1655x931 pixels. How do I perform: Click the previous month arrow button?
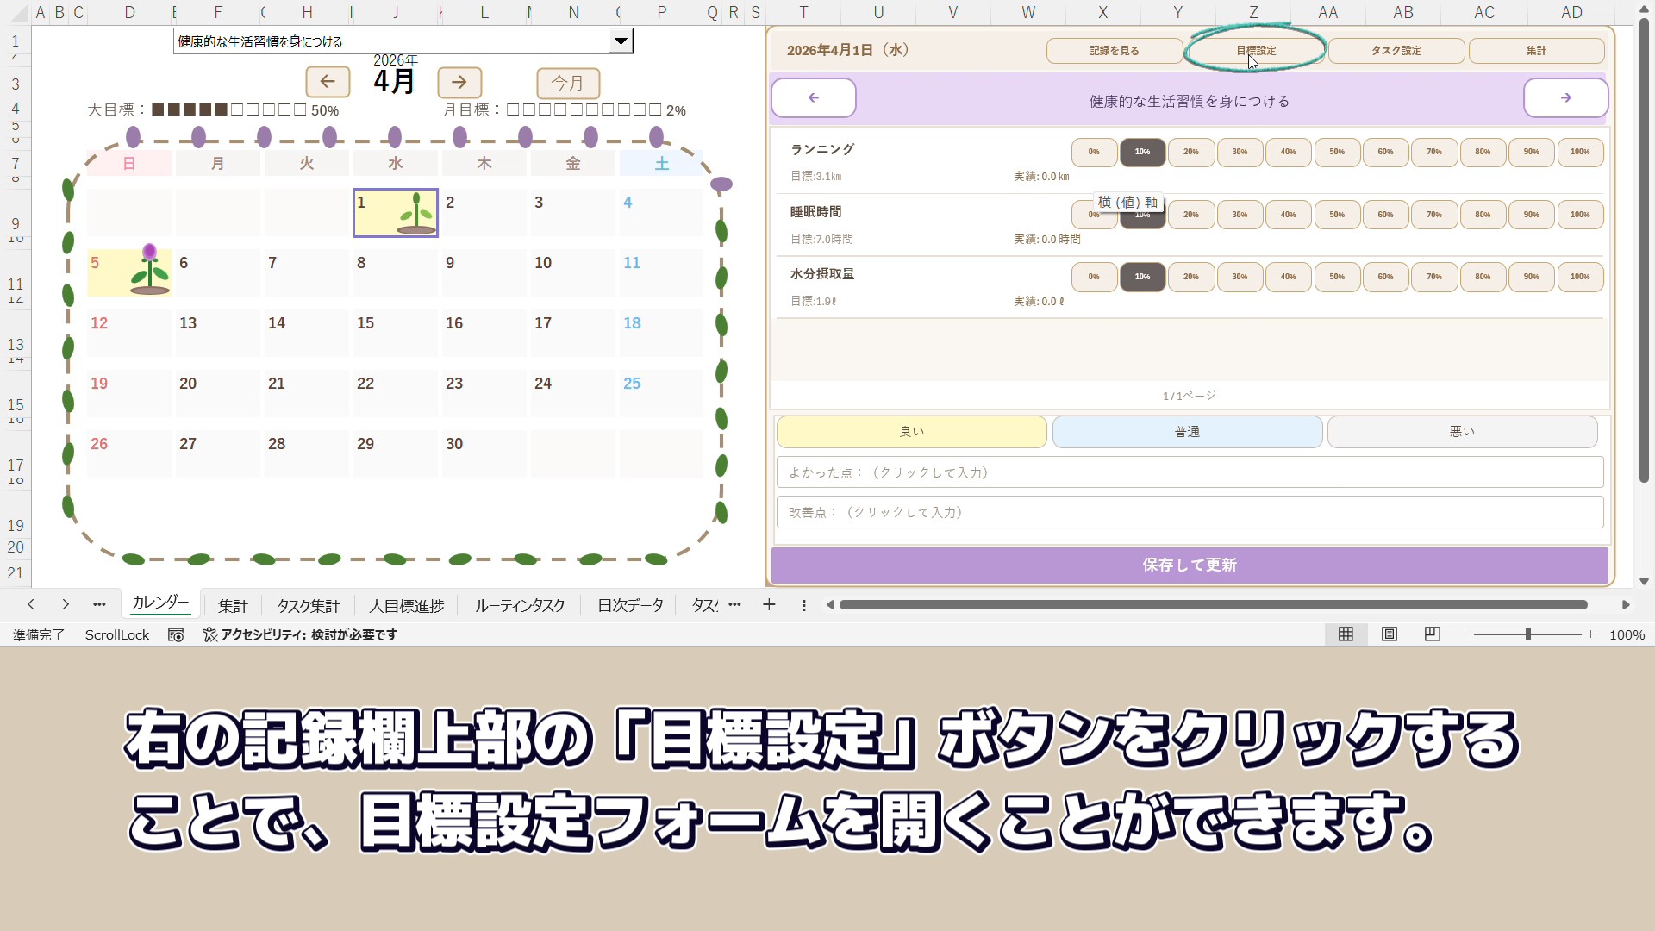tap(328, 82)
